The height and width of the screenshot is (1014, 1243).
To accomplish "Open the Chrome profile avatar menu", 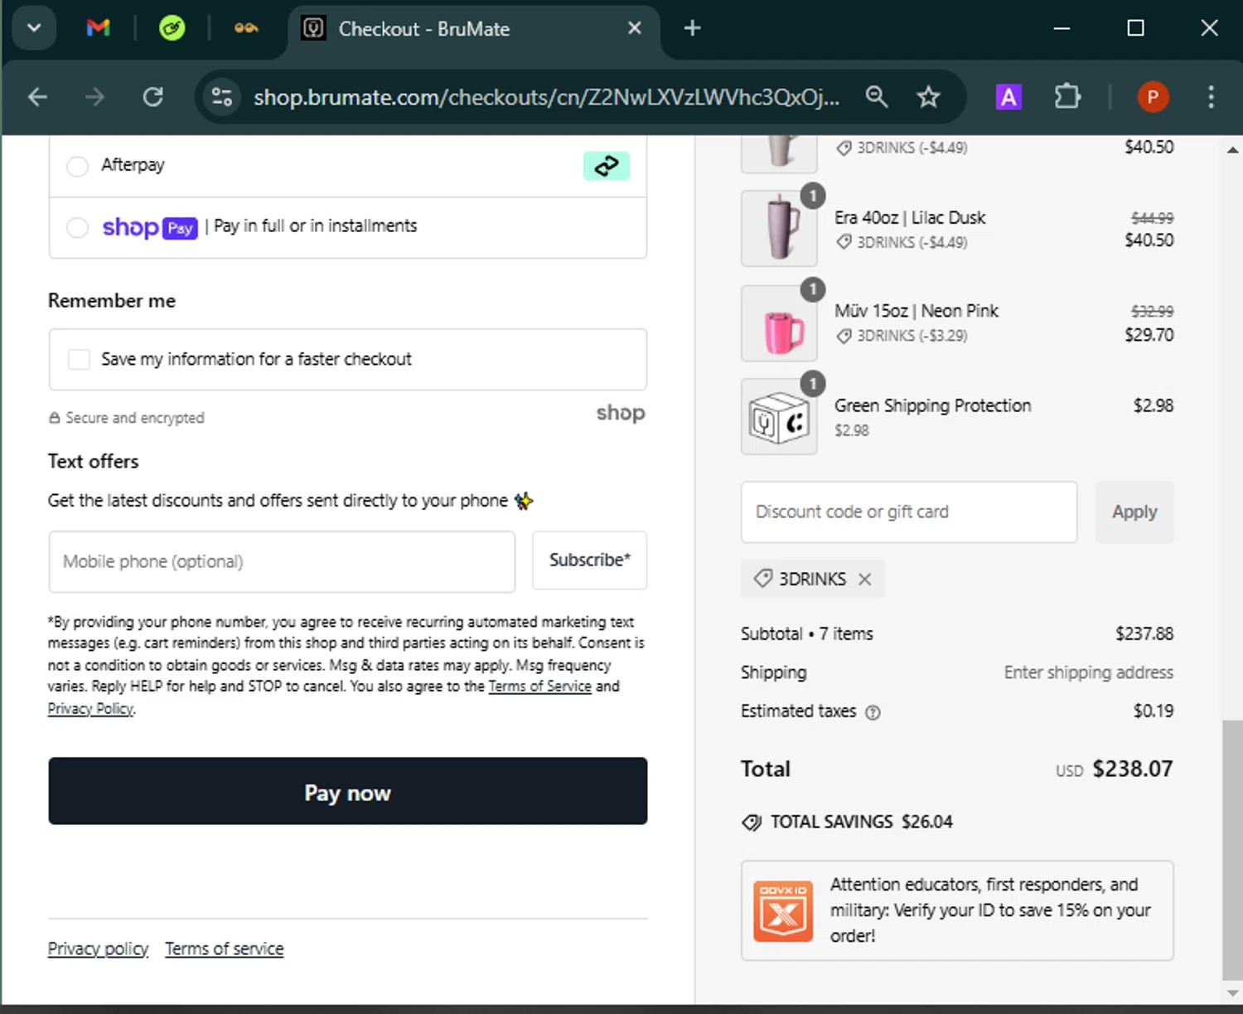I will pos(1153,98).
